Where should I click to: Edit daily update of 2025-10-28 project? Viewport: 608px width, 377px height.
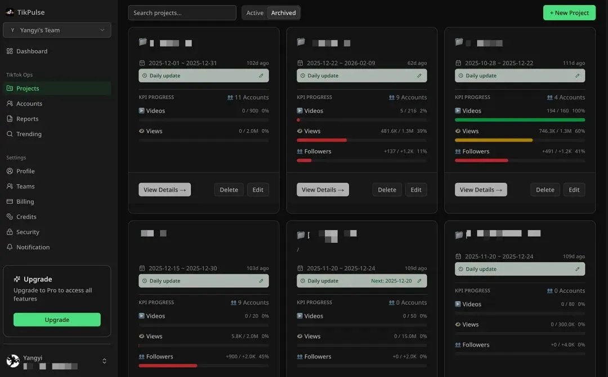coord(578,75)
